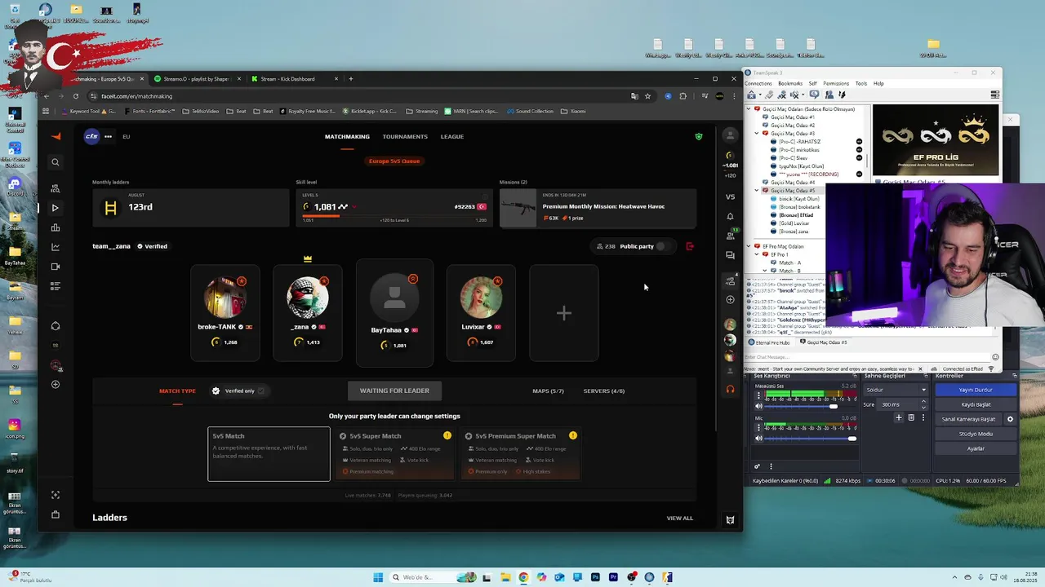Select the MAPS (5/7) tab
The image size is (1045, 587).
point(548,391)
